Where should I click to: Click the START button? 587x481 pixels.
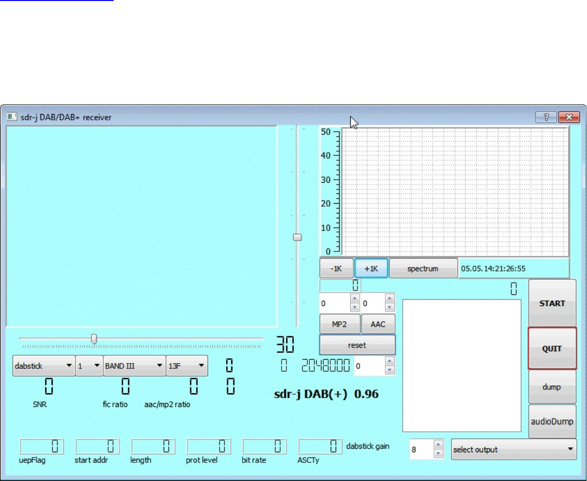click(552, 303)
